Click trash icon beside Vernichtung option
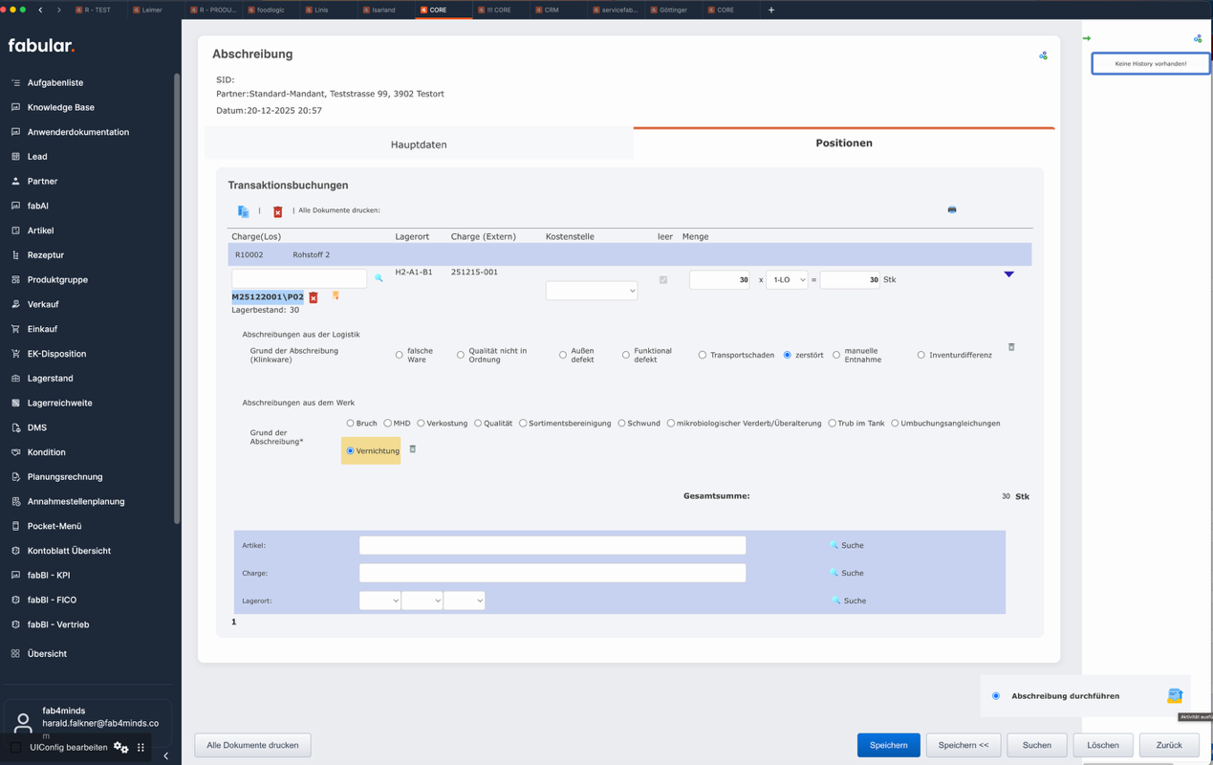Viewport: 1213px width, 765px height. (413, 448)
